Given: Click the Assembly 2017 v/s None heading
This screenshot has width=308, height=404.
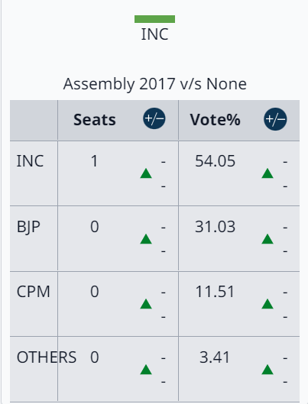Looking at the screenshot, I should pos(155,84).
